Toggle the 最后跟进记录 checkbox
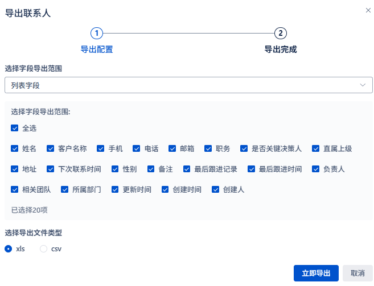The image size is (374, 286). [x=187, y=169]
